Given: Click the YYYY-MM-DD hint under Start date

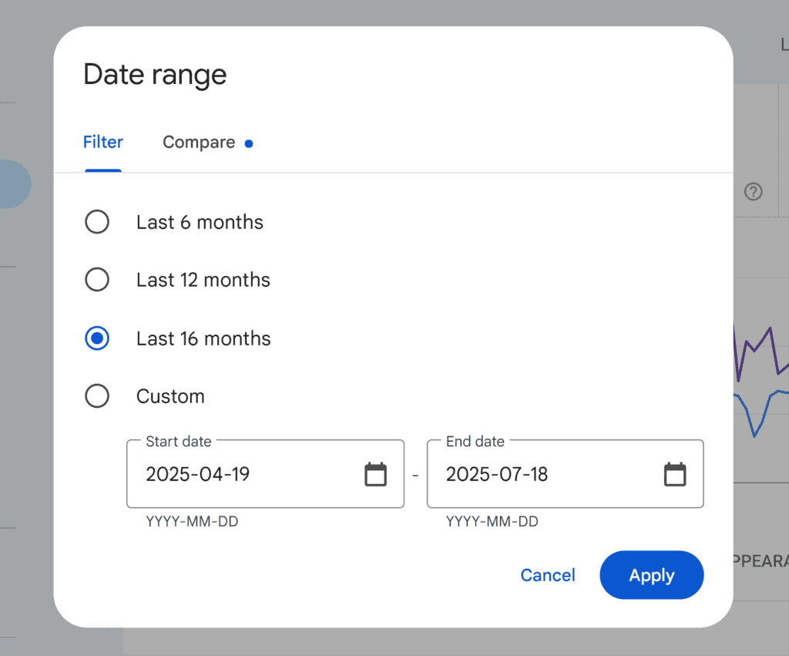Looking at the screenshot, I should [x=193, y=521].
